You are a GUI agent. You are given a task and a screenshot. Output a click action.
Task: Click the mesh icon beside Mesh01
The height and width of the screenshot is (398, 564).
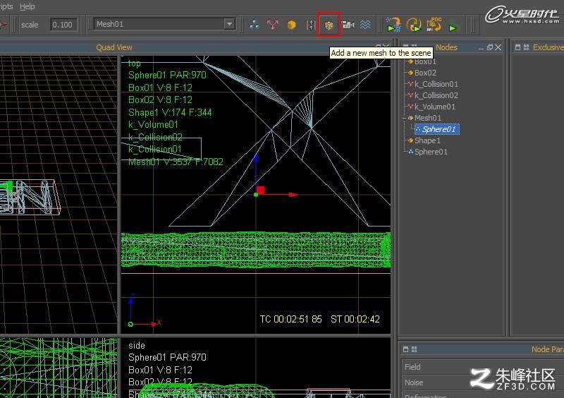tap(410, 118)
